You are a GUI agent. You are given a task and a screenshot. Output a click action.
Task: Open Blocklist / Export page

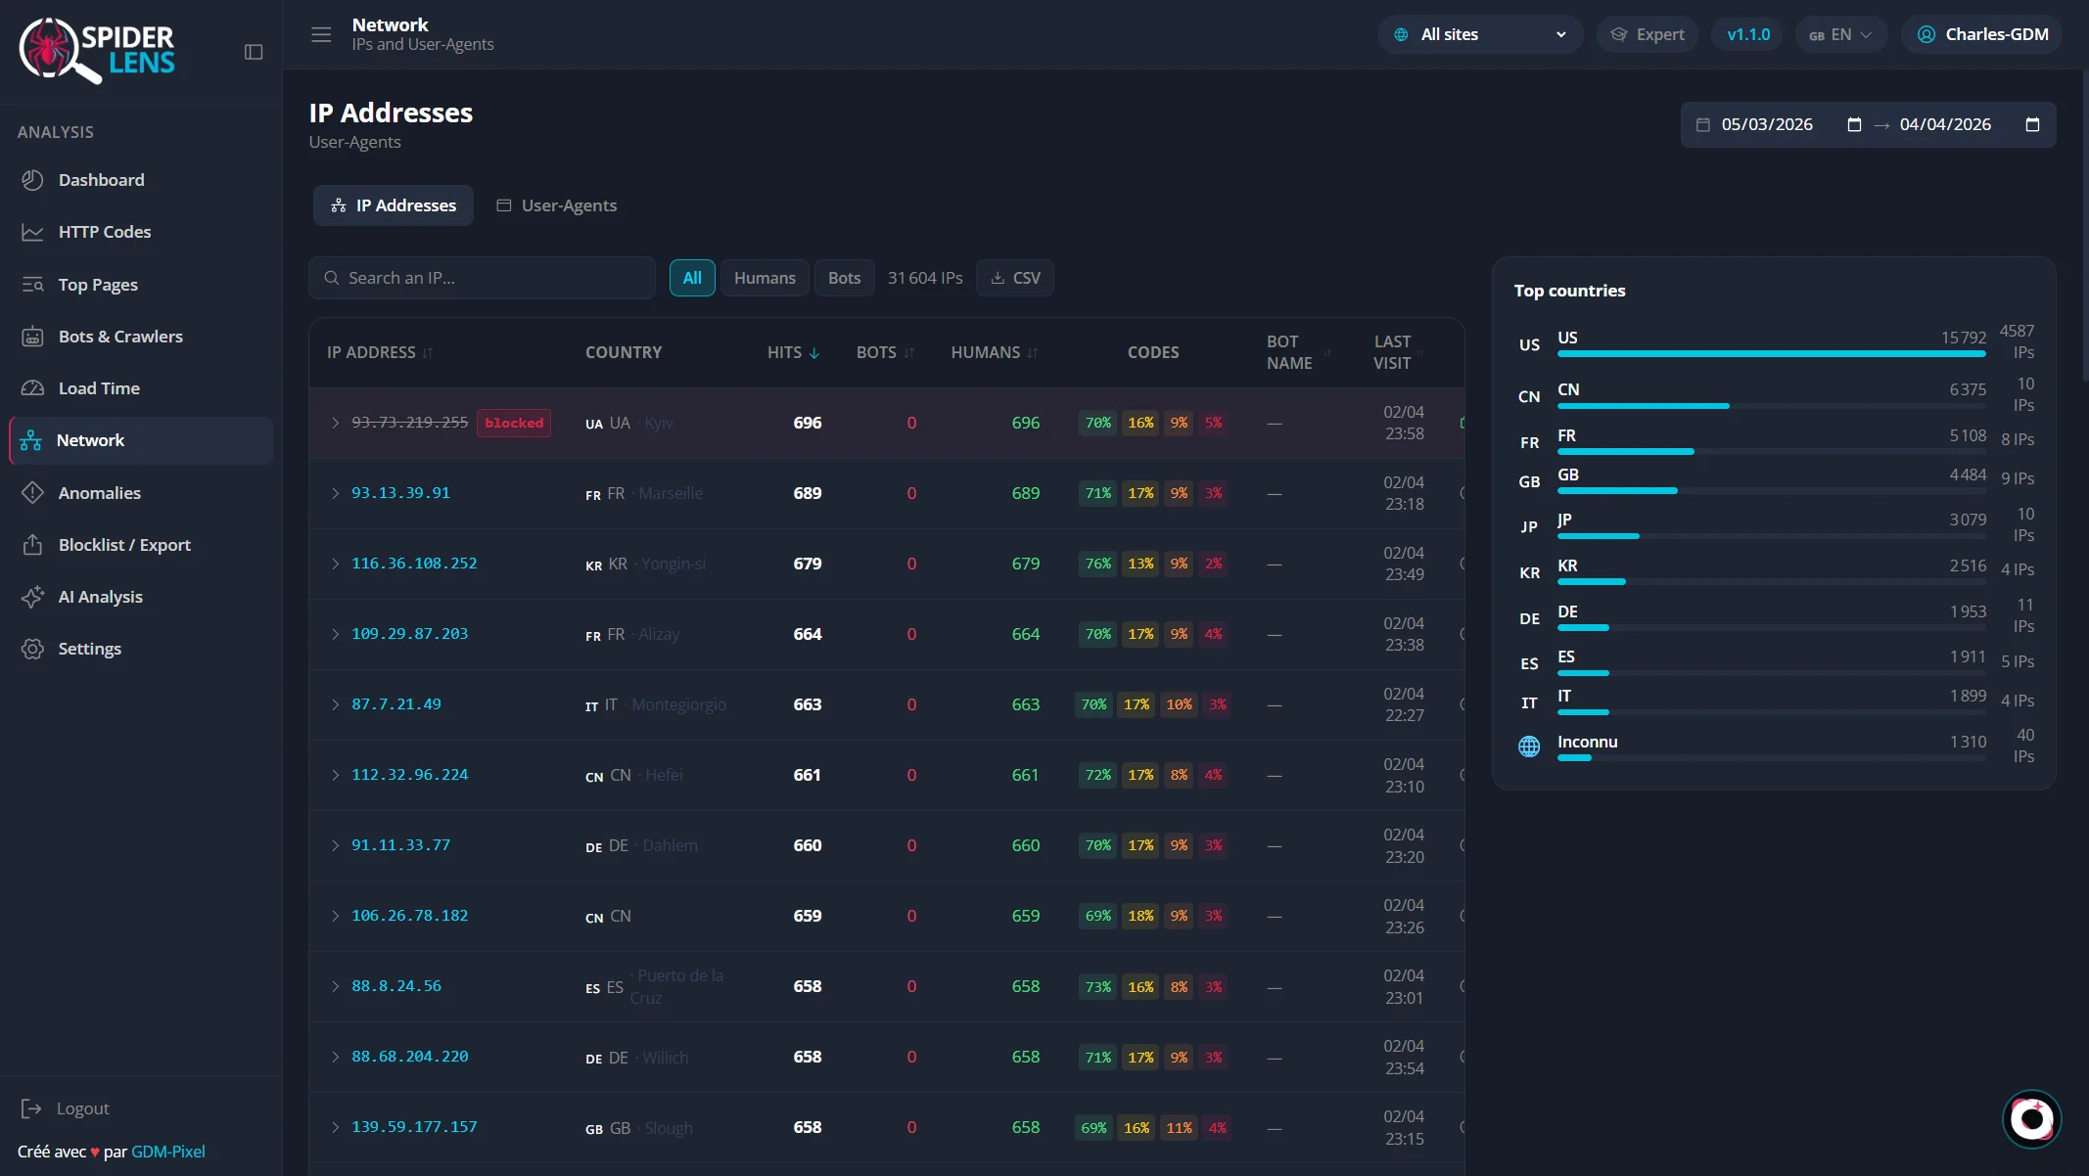pyautogui.click(x=124, y=545)
